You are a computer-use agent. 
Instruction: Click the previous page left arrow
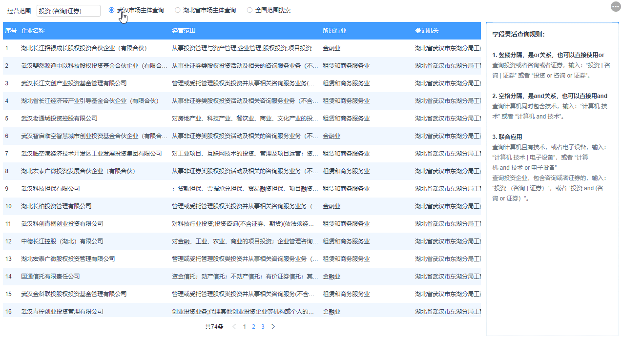click(235, 327)
